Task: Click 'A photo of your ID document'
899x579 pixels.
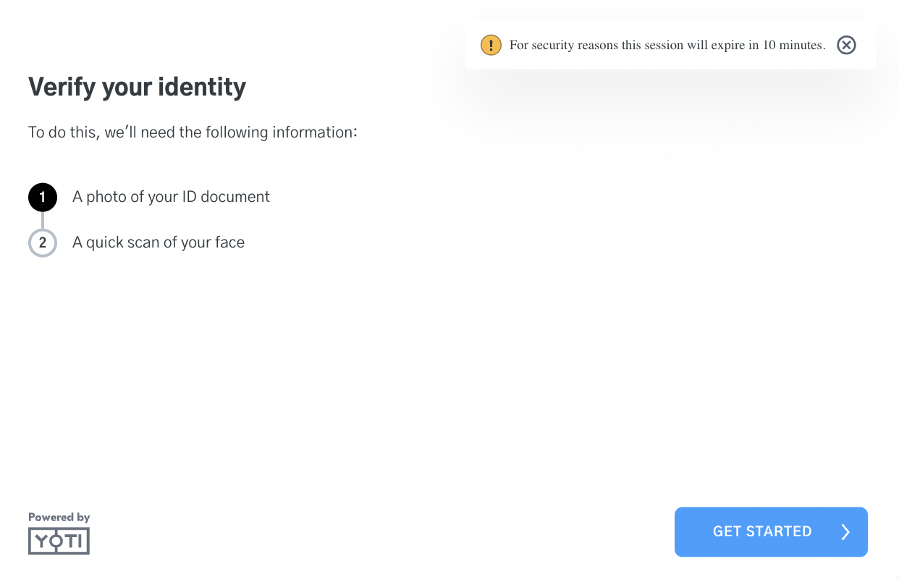Action: (171, 197)
